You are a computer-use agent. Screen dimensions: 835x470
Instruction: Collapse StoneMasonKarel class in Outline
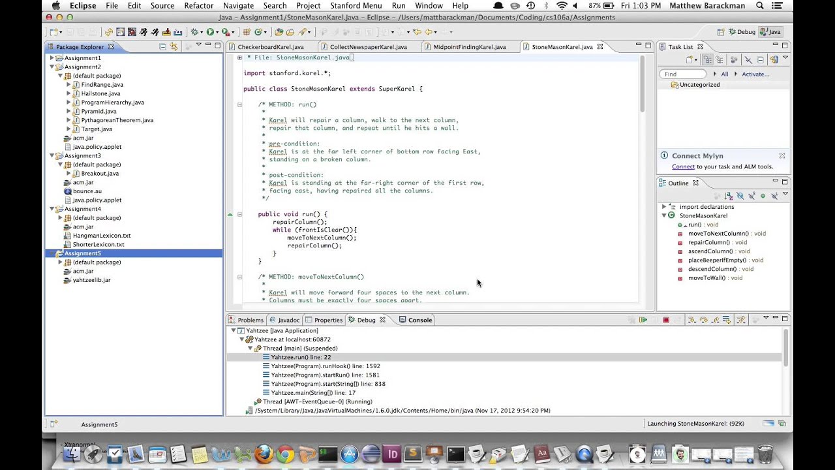[x=664, y=215]
